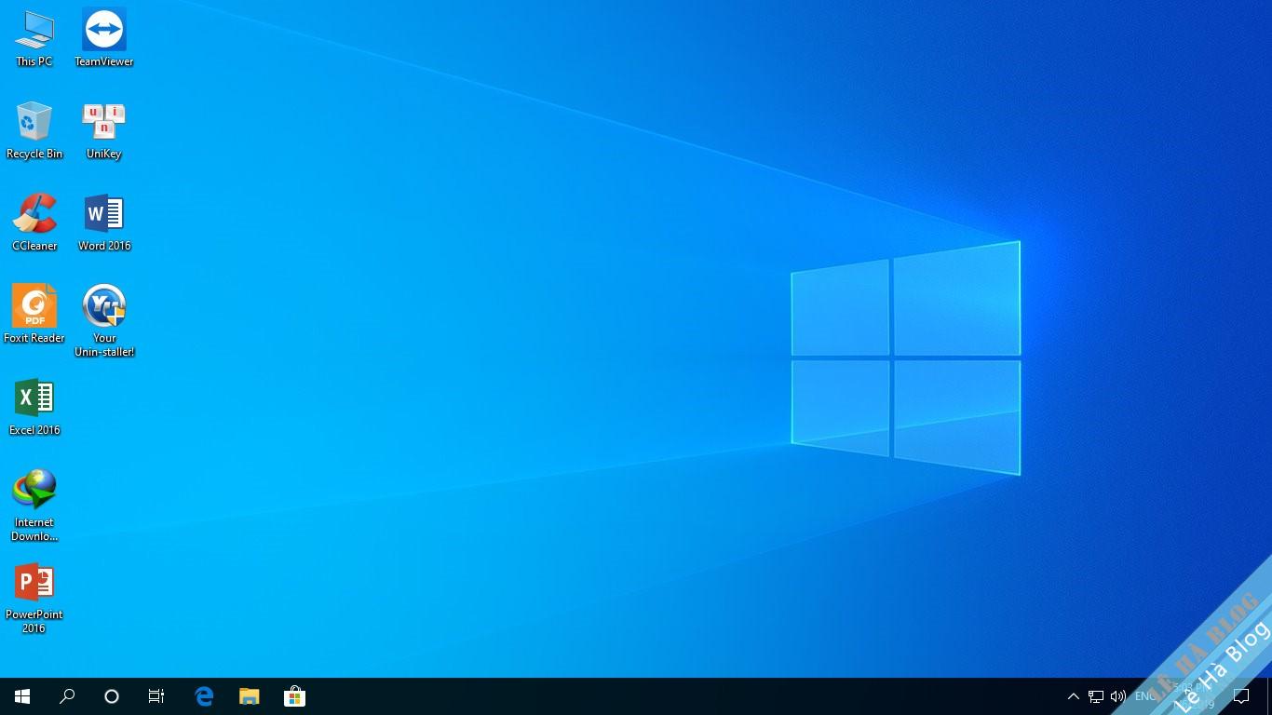The width and height of the screenshot is (1272, 715).
Task: Open File Explorer from the taskbar
Action: point(249,696)
